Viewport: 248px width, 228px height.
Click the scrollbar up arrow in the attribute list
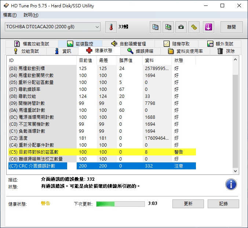236,60
